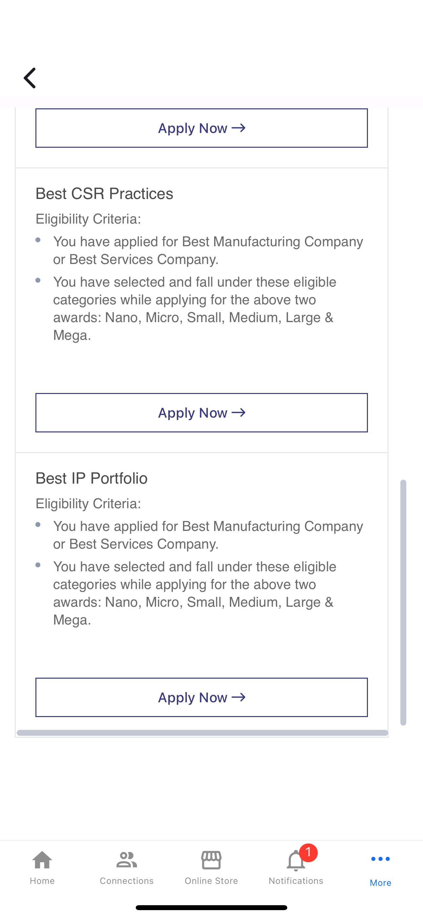
Task: Tap the Notifications tab label
Action: tap(295, 881)
